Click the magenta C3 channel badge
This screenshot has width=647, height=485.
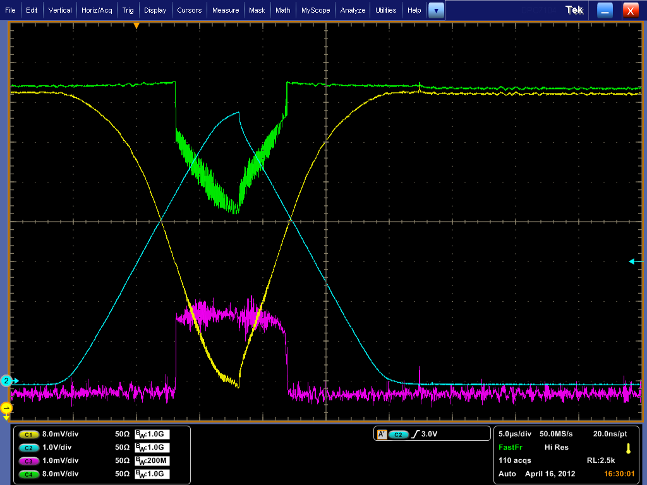pos(28,460)
